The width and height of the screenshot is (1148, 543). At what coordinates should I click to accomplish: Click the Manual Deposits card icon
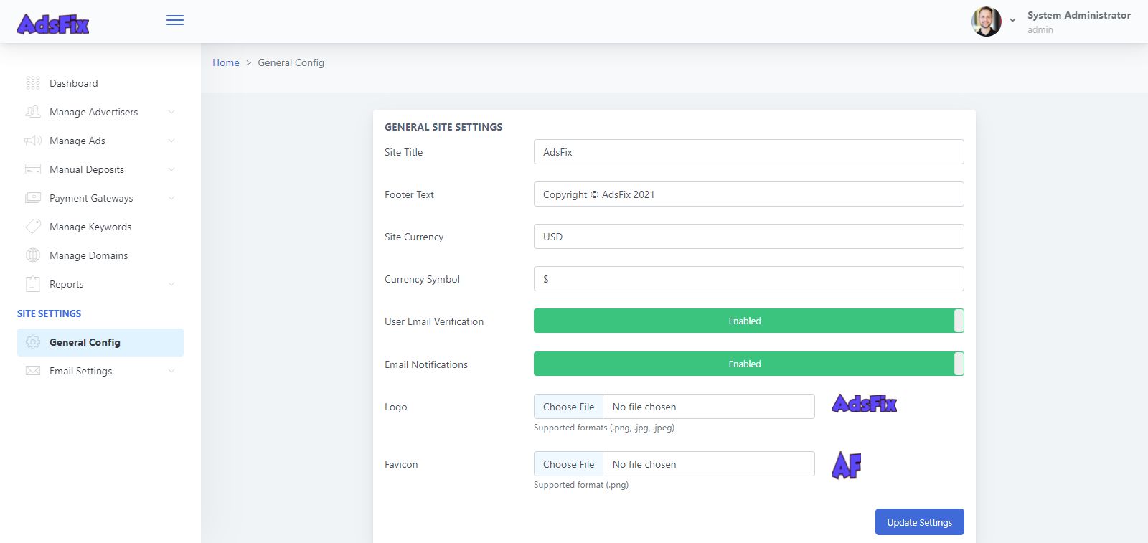[x=33, y=169]
